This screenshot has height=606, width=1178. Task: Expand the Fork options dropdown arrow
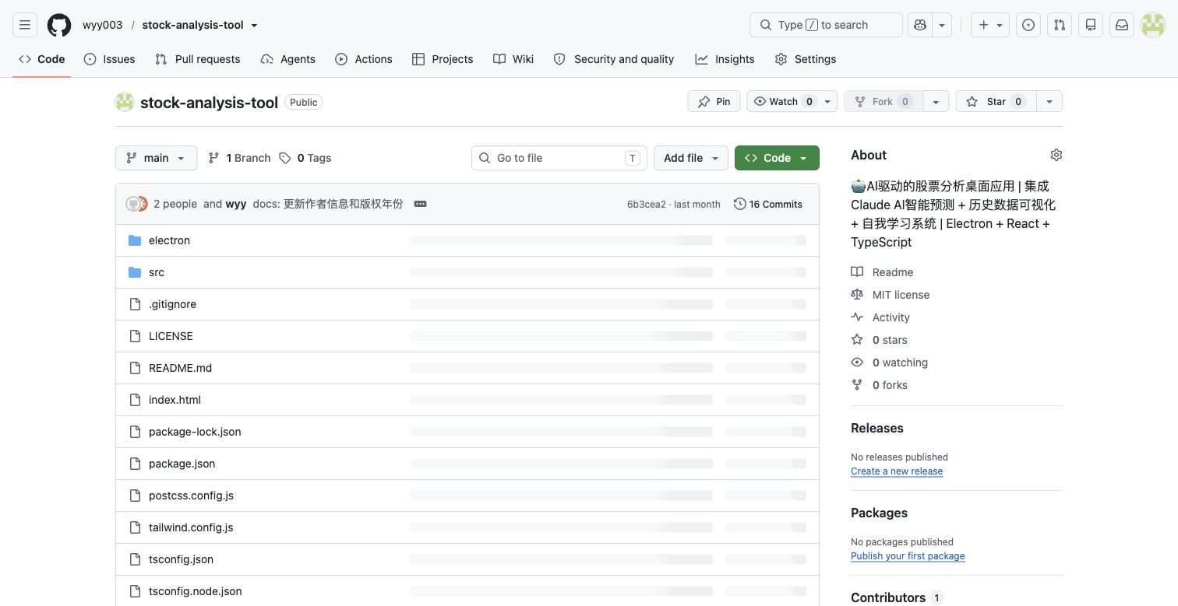936,102
